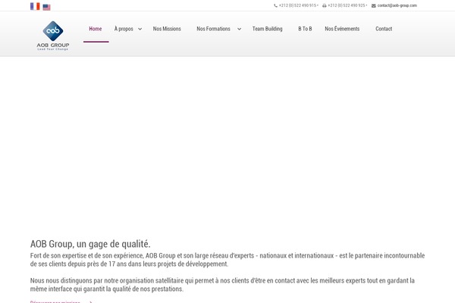Open the À propos menu
This screenshot has width=455, height=303.
[124, 29]
